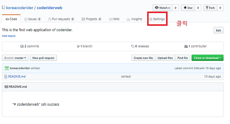Click New pull request button
Viewport: 230px width, 124px height.
click(43, 58)
